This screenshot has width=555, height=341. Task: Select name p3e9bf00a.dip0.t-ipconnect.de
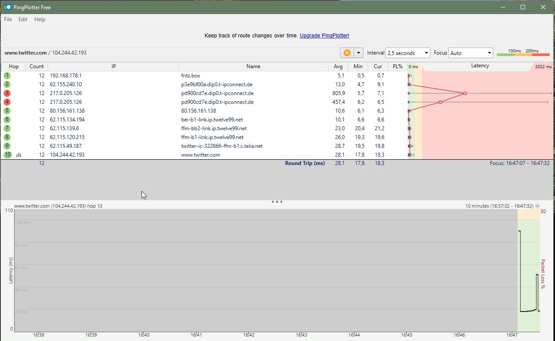(216, 84)
